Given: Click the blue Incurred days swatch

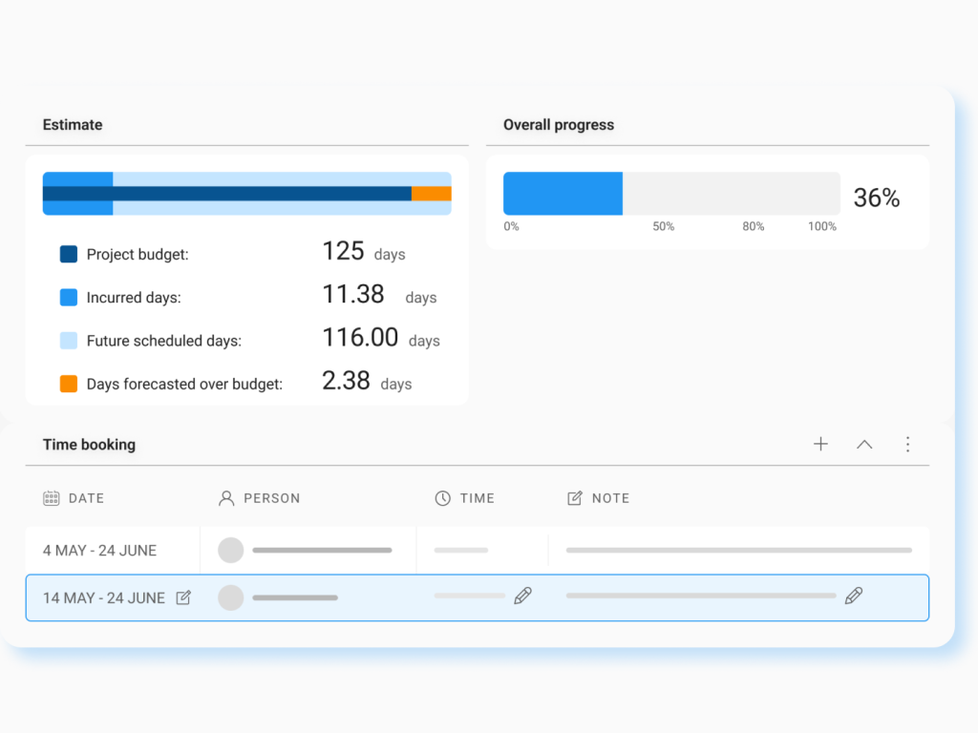Looking at the screenshot, I should [69, 298].
